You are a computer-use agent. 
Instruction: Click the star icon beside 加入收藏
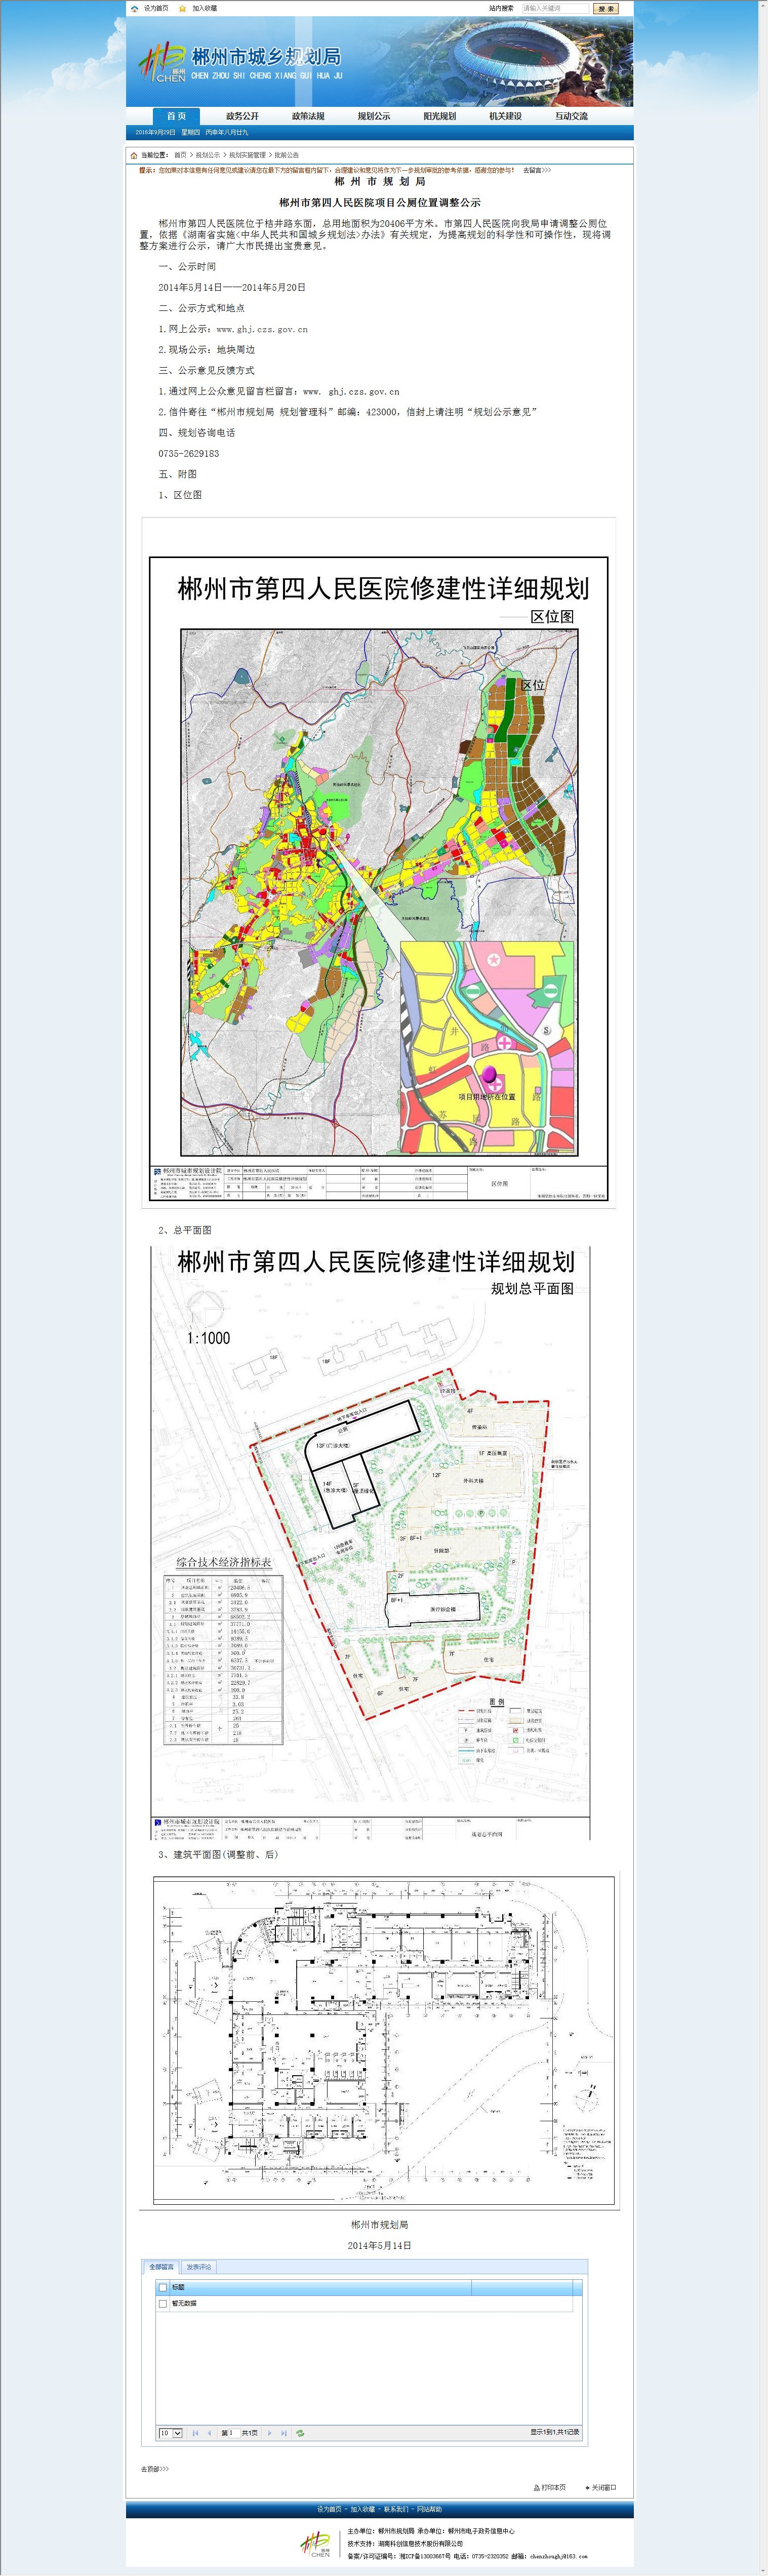[182, 8]
